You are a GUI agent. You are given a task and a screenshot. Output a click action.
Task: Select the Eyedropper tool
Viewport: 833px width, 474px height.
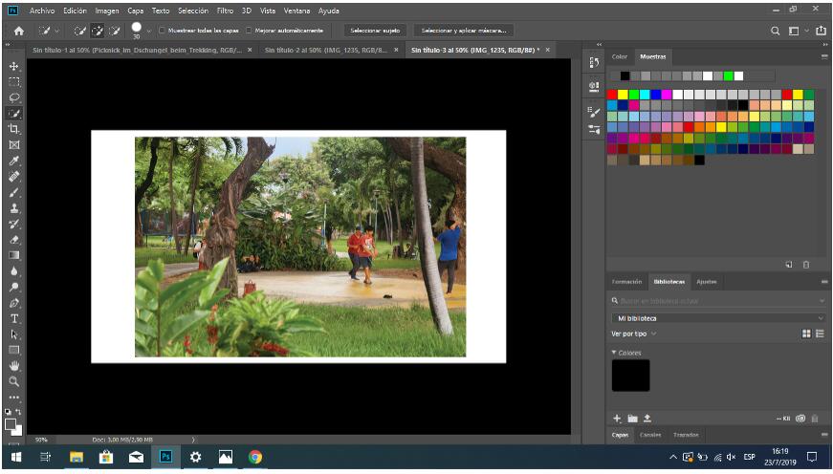click(x=14, y=161)
